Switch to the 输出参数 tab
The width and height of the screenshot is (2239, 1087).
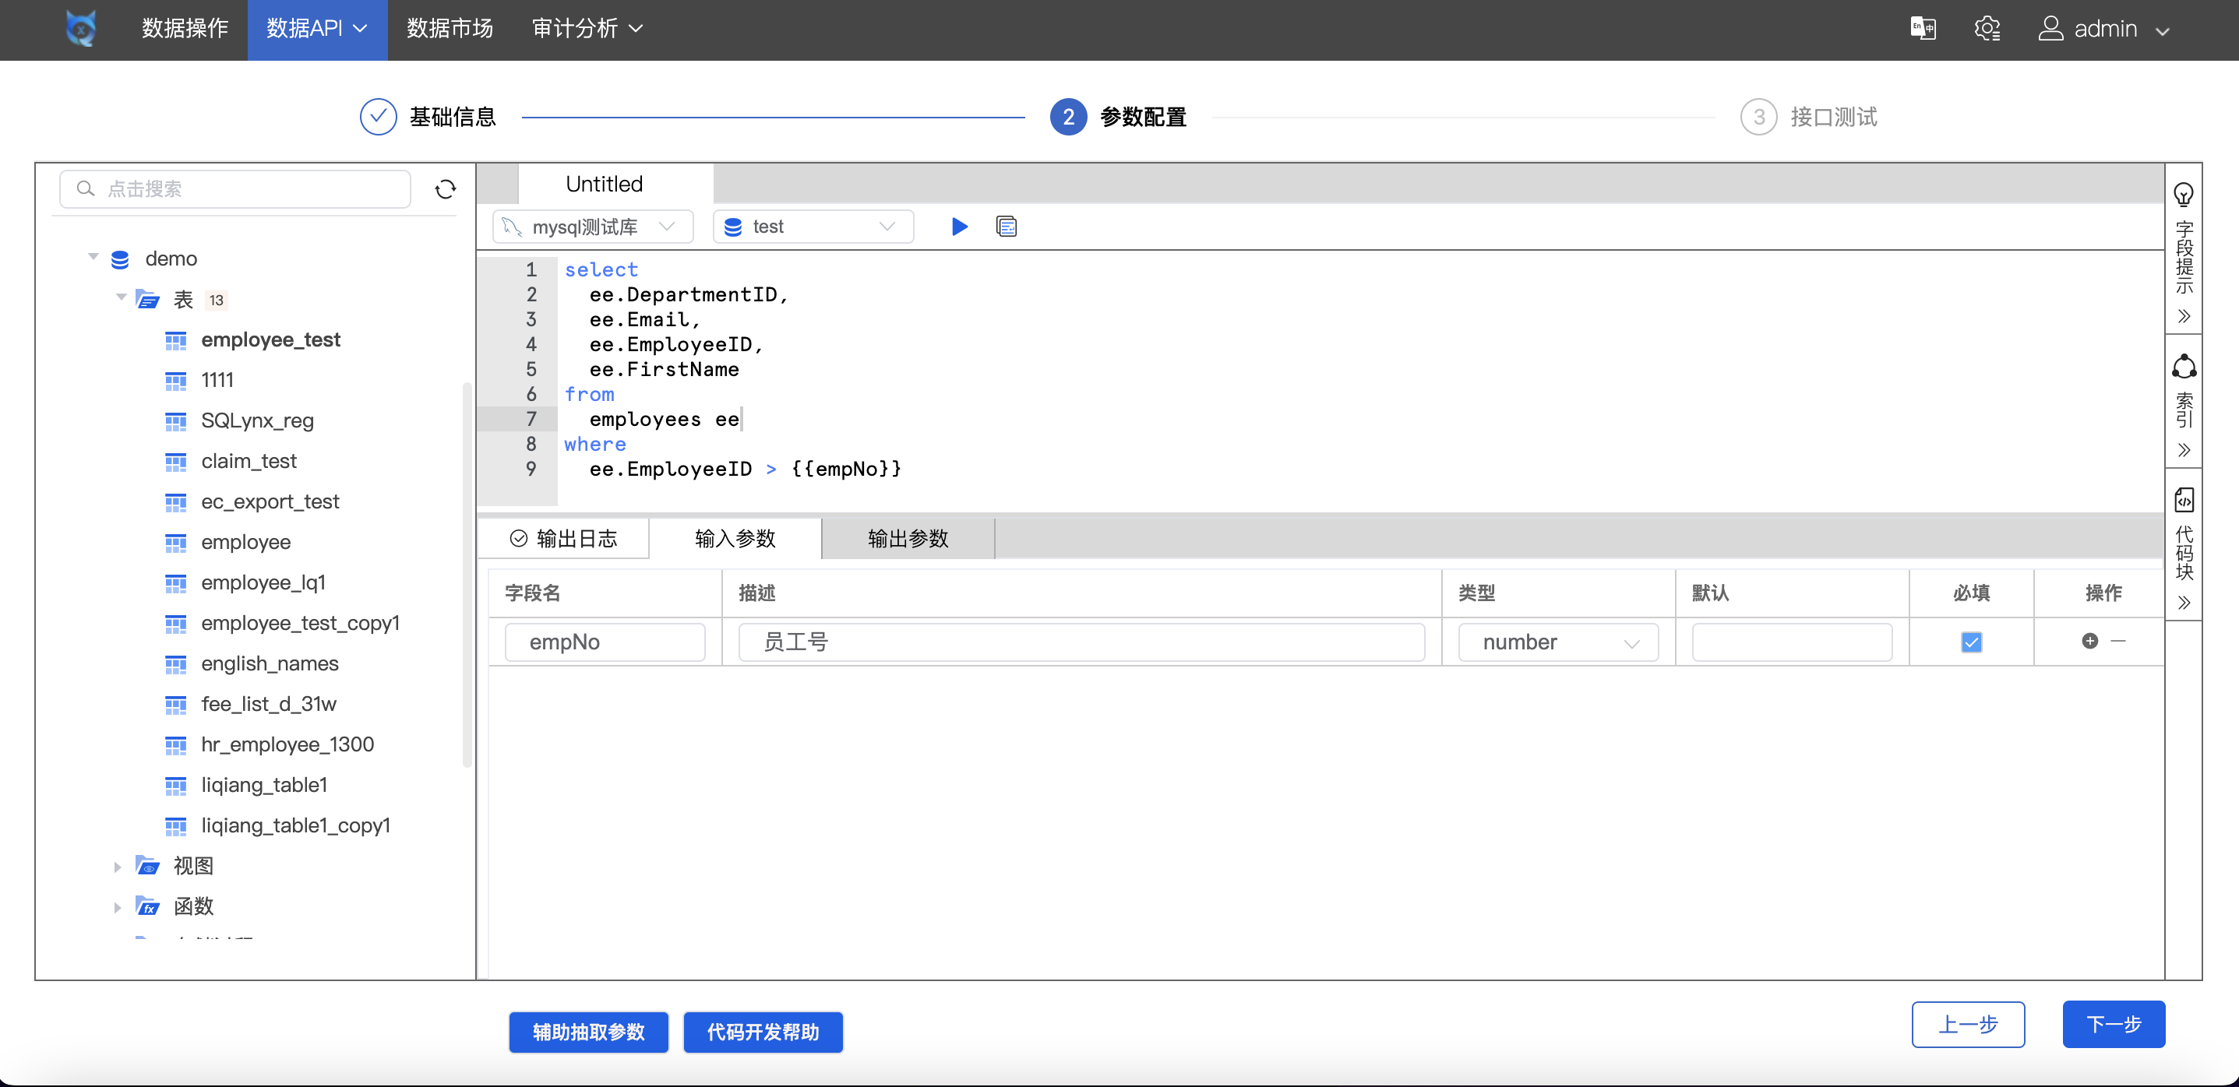pos(908,539)
